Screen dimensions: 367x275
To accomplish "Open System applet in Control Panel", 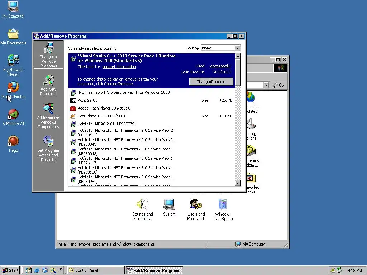I will (x=169, y=208).
